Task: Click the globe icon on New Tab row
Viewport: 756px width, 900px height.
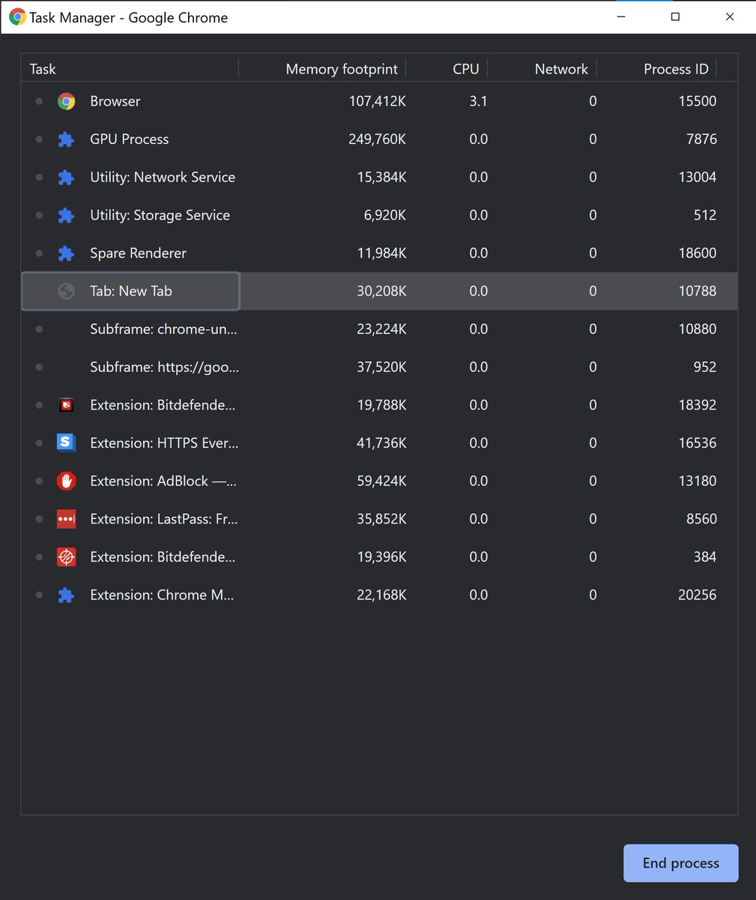Action: coord(66,291)
